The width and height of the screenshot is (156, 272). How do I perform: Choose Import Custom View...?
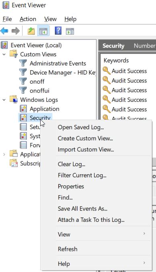(x=86, y=150)
